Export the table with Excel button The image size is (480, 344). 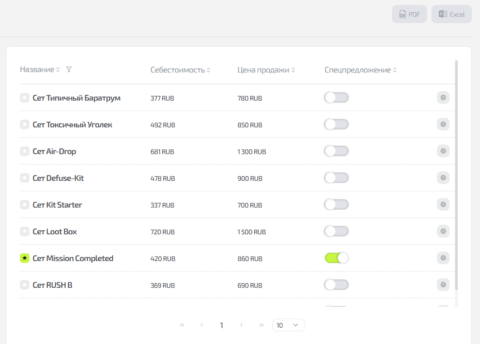[x=451, y=15]
